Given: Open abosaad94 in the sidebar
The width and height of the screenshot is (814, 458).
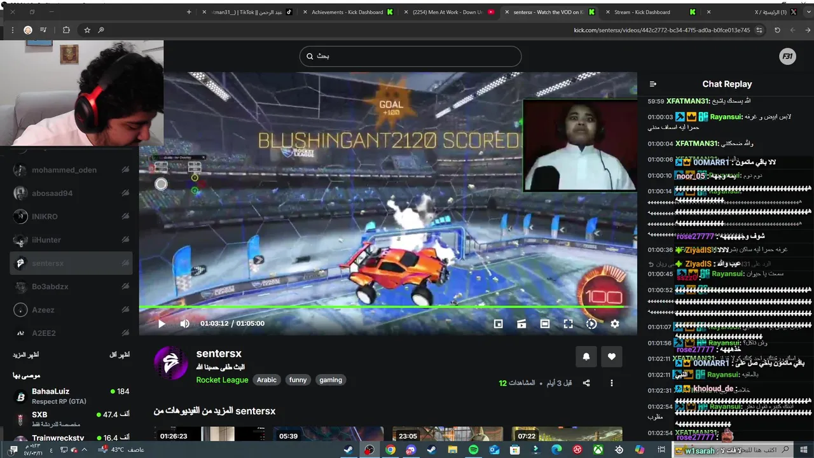Looking at the screenshot, I should [71, 193].
